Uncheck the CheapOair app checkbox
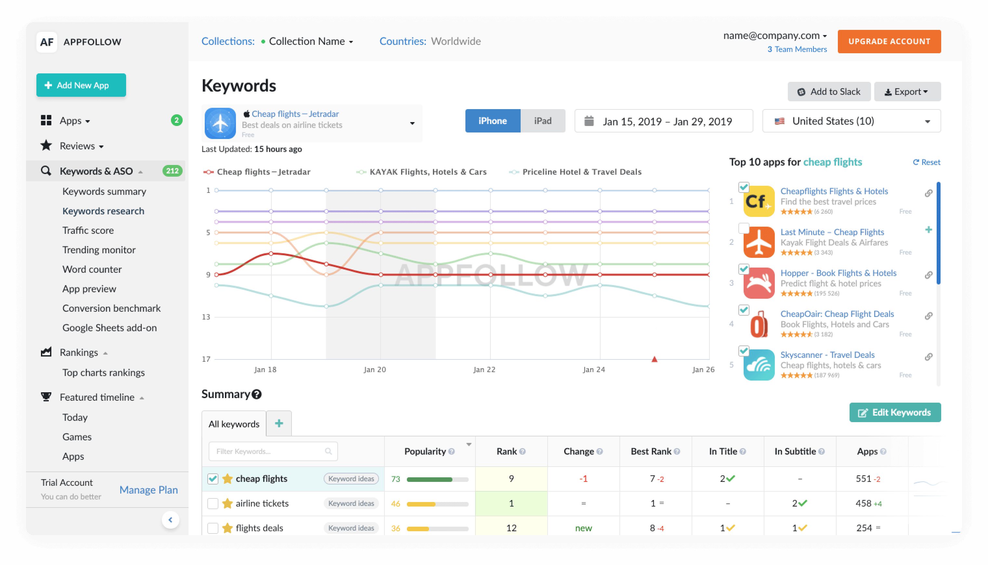This screenshot has width=988, height=565. pos(744,310)
